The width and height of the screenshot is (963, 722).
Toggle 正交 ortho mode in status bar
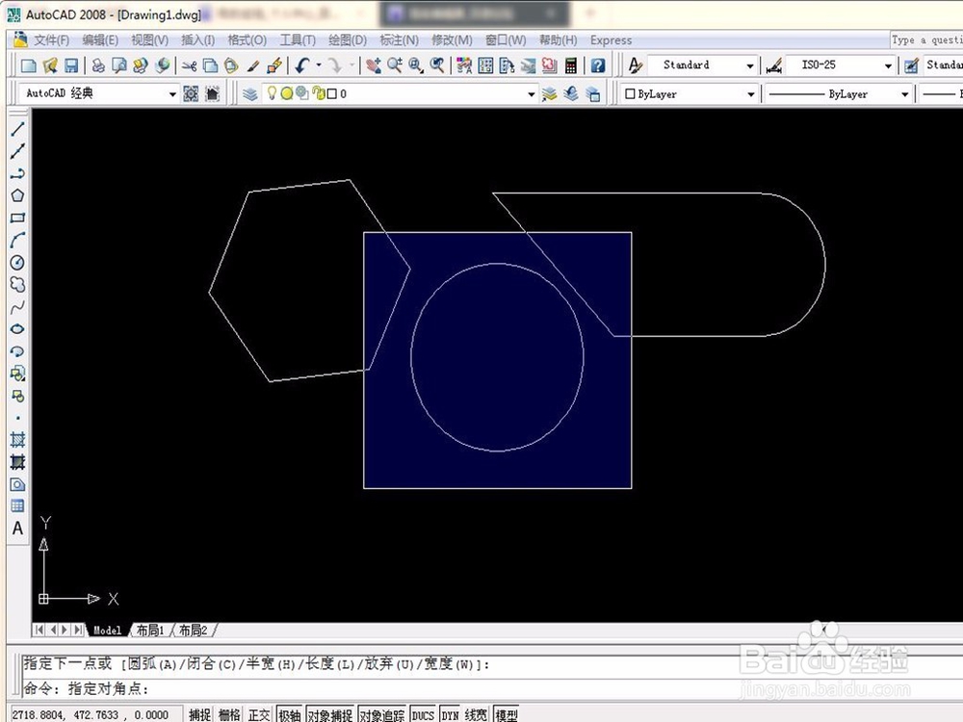(259, 714)
